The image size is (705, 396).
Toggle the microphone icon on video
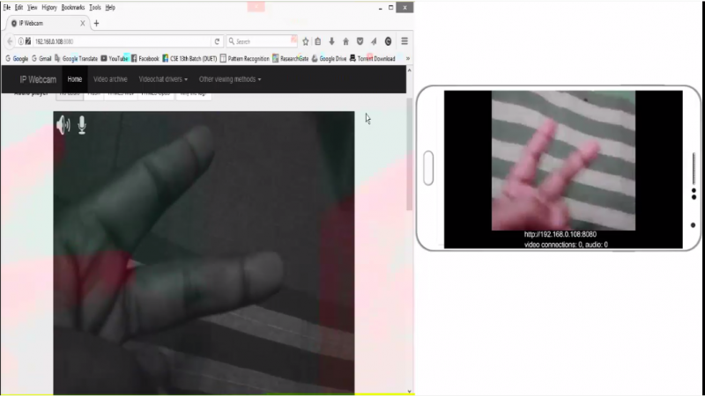pos(82,125)
